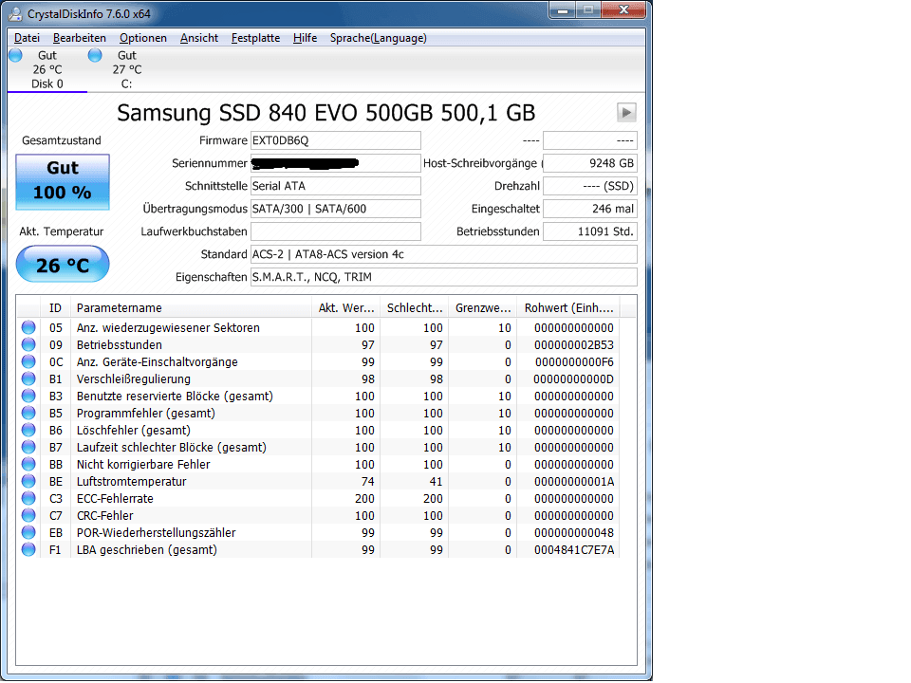Viewport: 911px width, 683px height.
Task: Open the Hilfe menu
Action: click(x=305, y=38)
